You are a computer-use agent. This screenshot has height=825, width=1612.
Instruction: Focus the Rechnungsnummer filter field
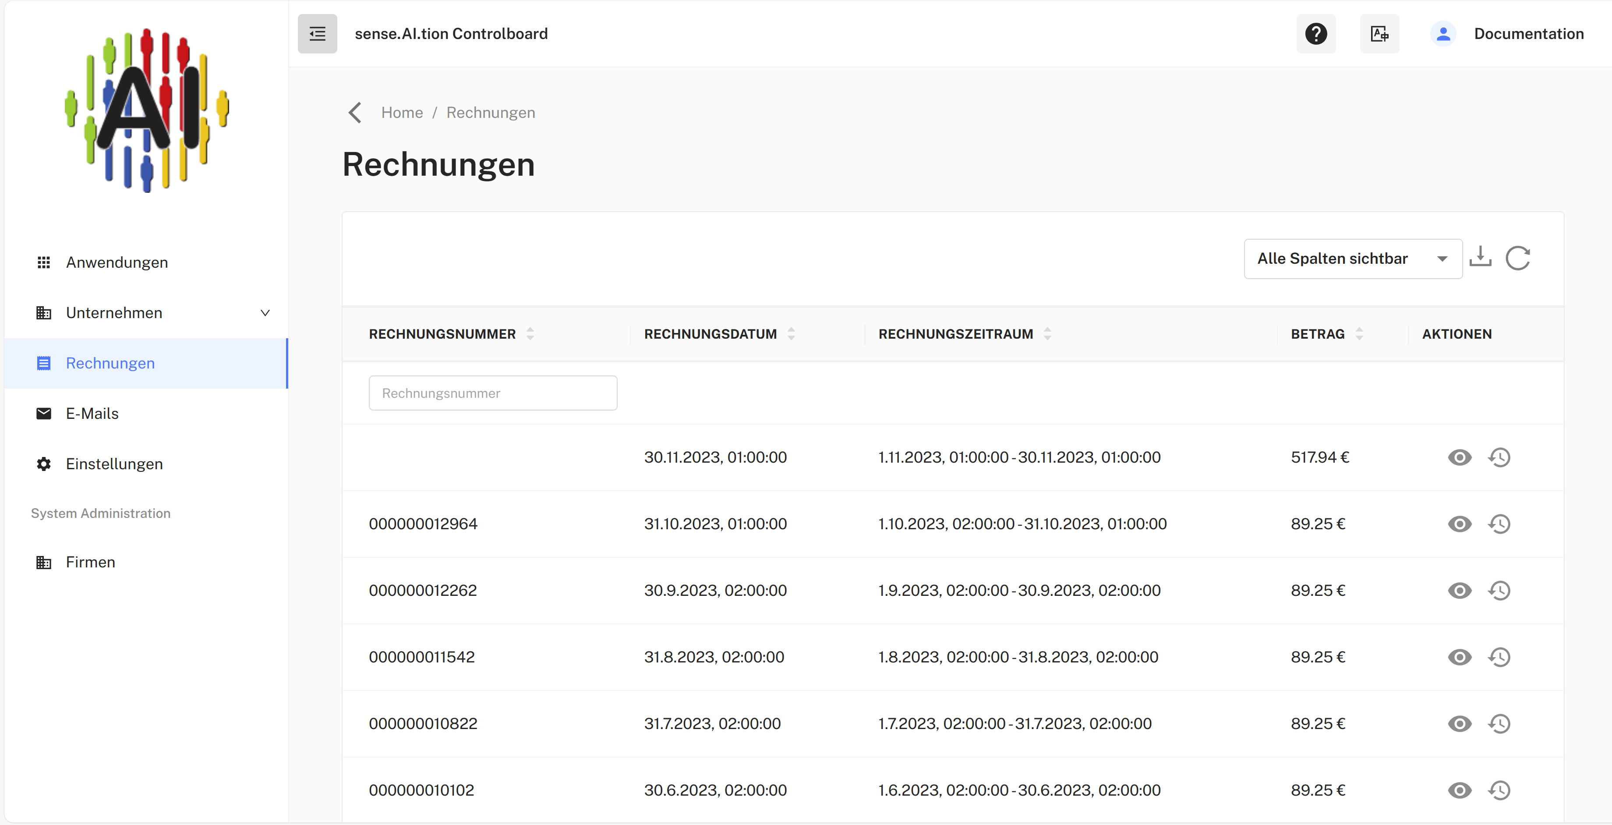[x=492, y=393]
